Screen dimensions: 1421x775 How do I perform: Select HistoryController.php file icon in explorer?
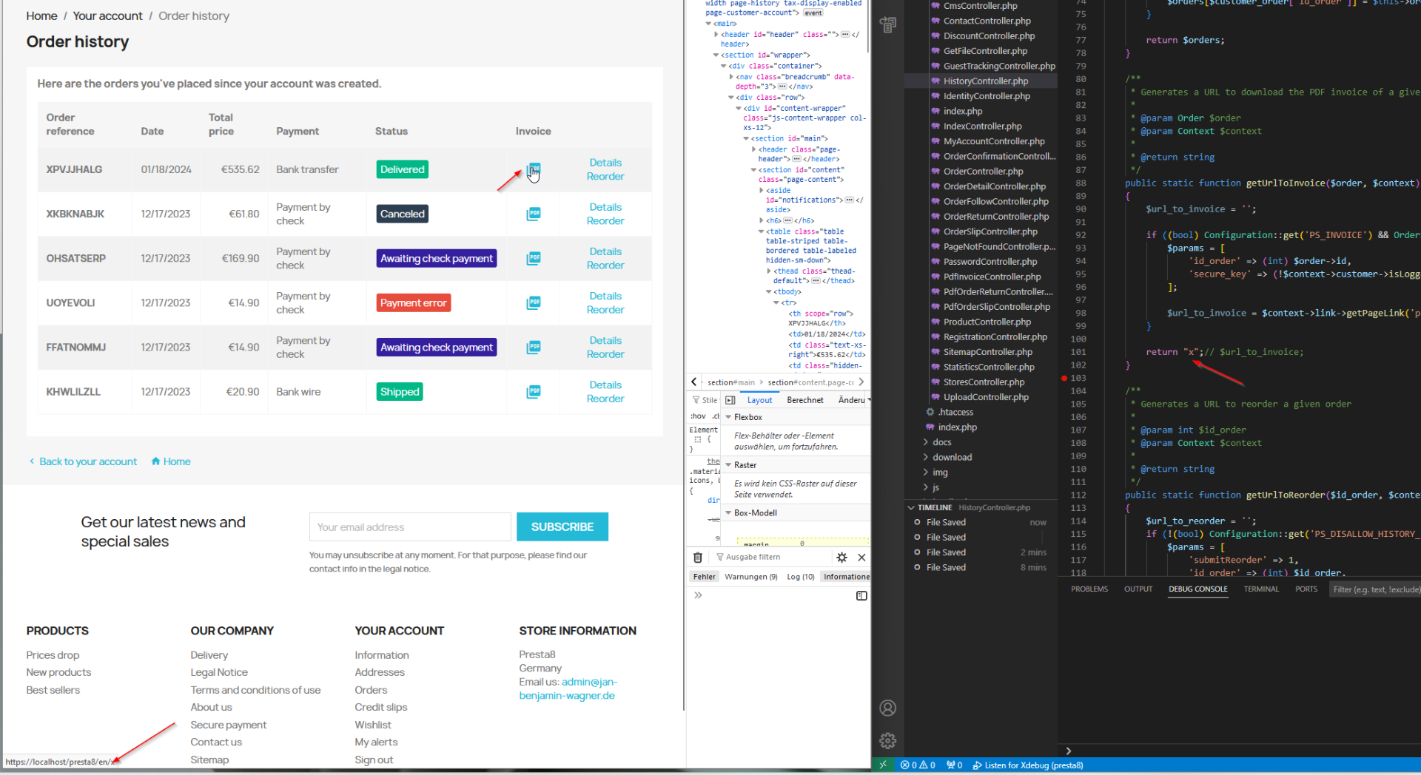[x=935, y=81]
